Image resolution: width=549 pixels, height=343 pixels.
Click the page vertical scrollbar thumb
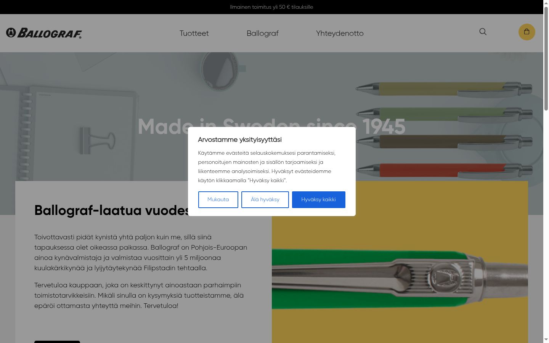[546, 59]
